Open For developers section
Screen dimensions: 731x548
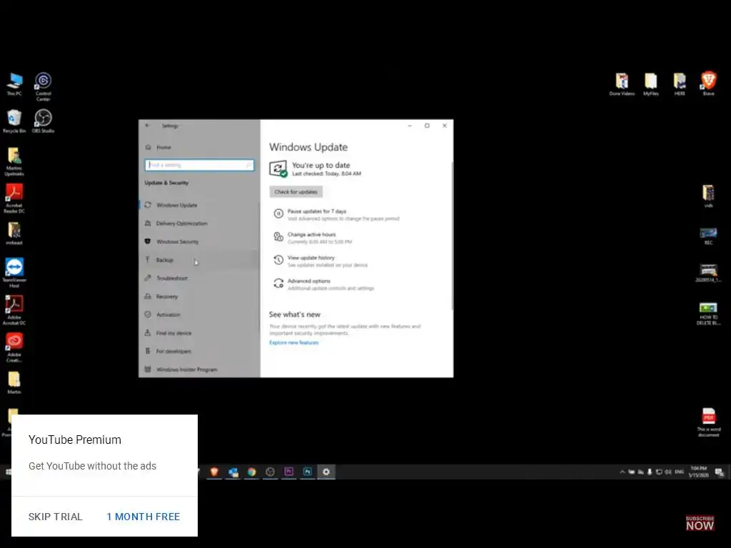[x=199, y=351]
